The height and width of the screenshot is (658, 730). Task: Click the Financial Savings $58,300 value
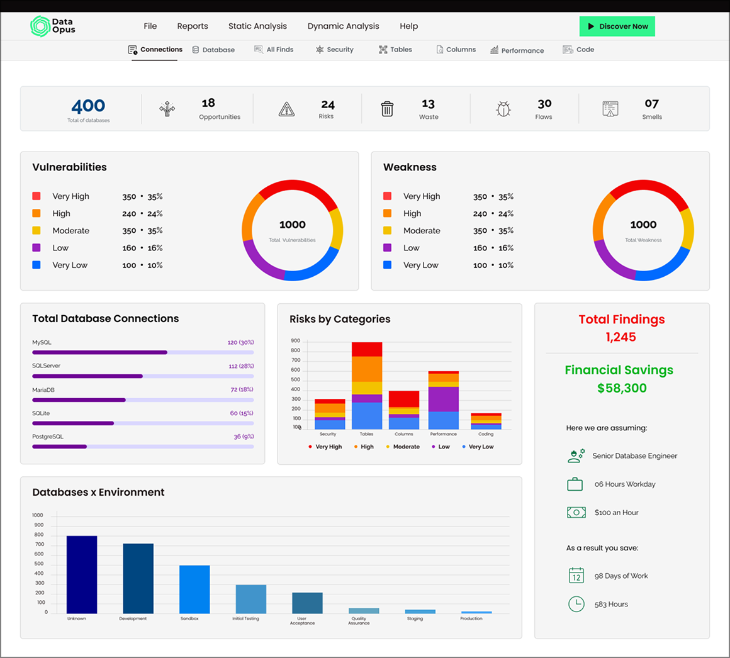coord(622,388)
